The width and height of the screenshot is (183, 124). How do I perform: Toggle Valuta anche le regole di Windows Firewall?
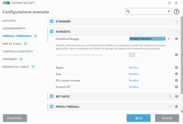[x=135, y=55]
